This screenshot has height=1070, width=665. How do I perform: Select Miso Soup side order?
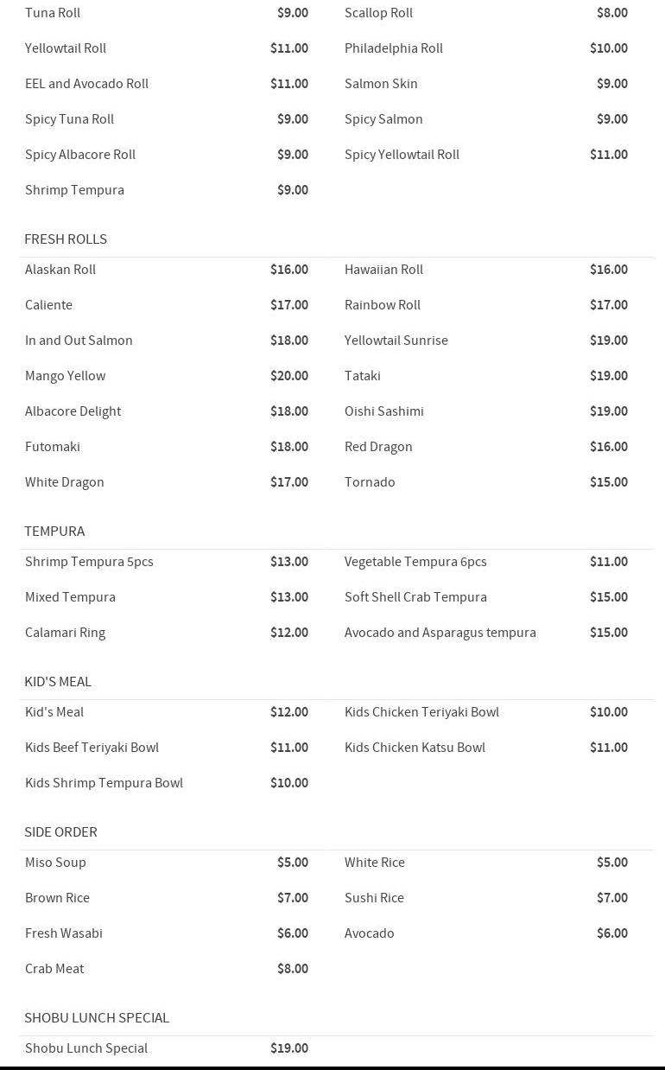pyautogui.click(x=55, y=863)
